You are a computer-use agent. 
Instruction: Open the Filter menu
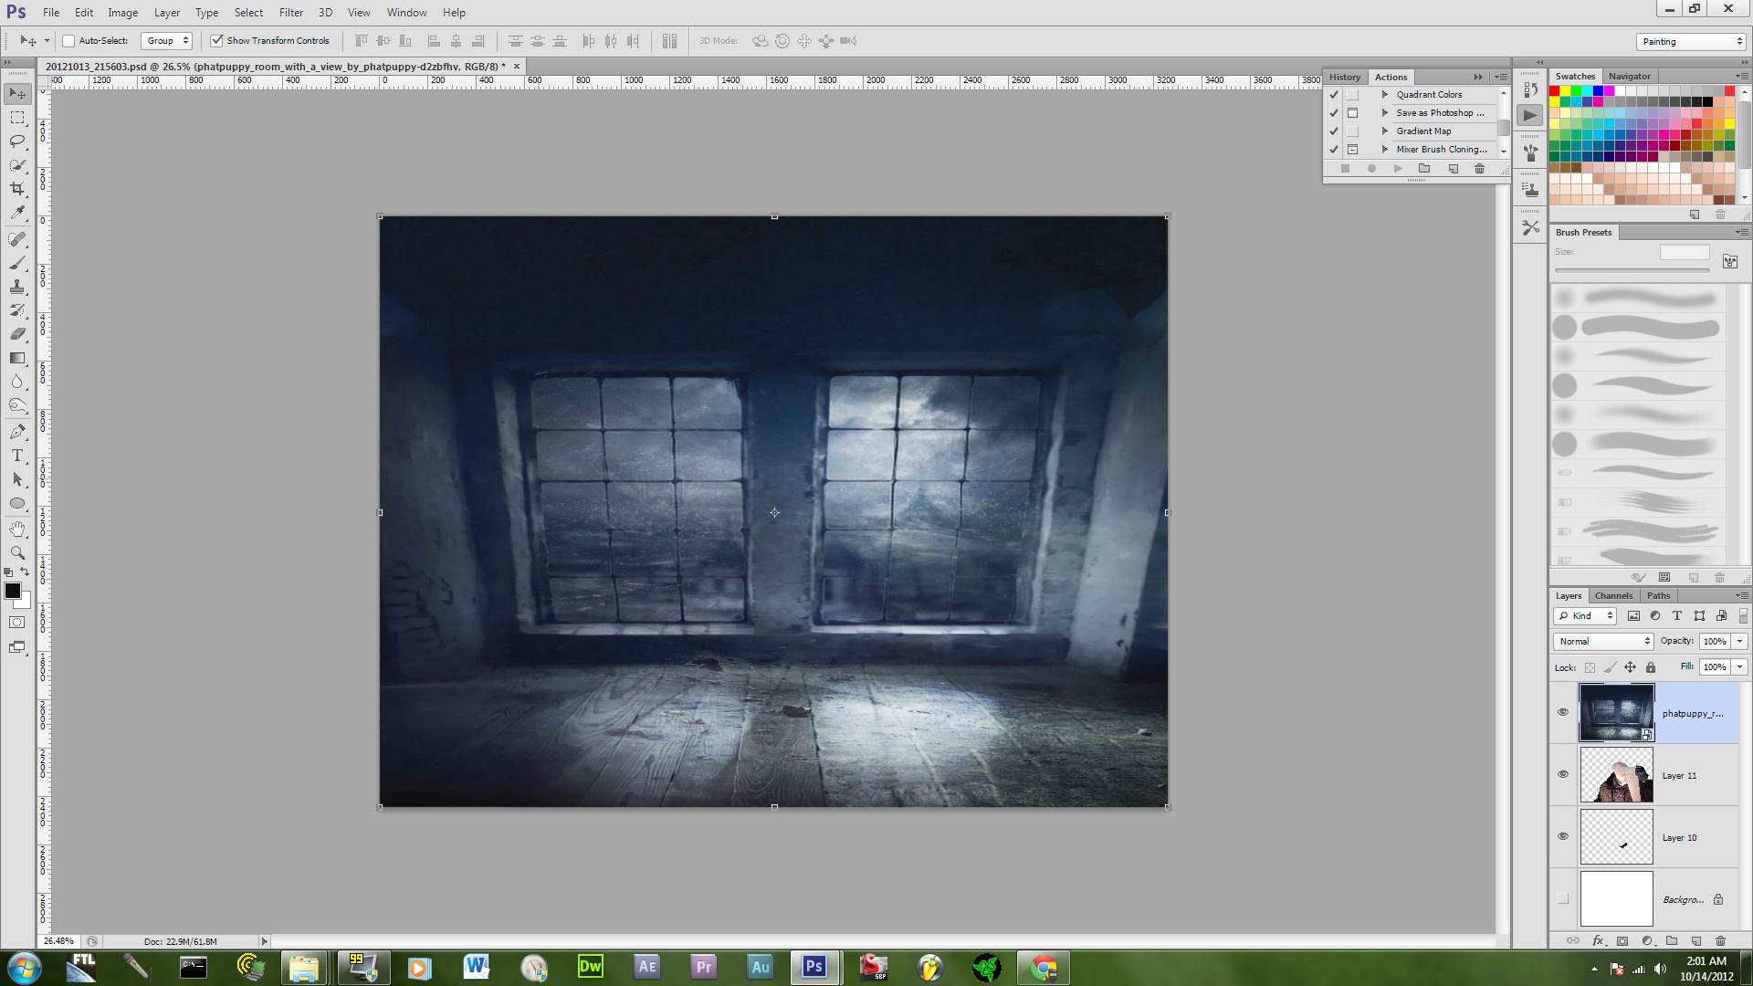tap(291, 13)
